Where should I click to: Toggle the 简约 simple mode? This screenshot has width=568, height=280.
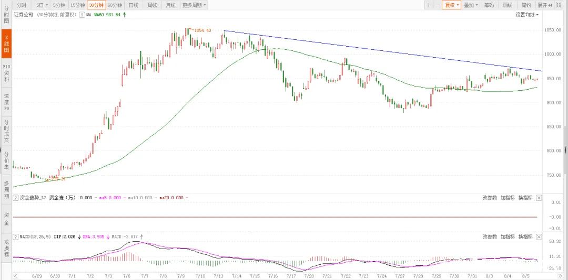[526, 5]
